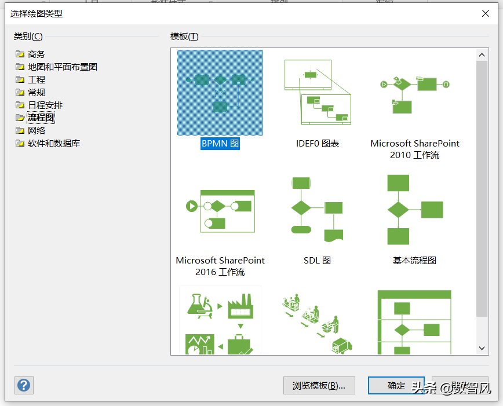Open help via the question mark icon
Image resolution: width=503 pixels, height=406 pixels.
click(23, 385)
